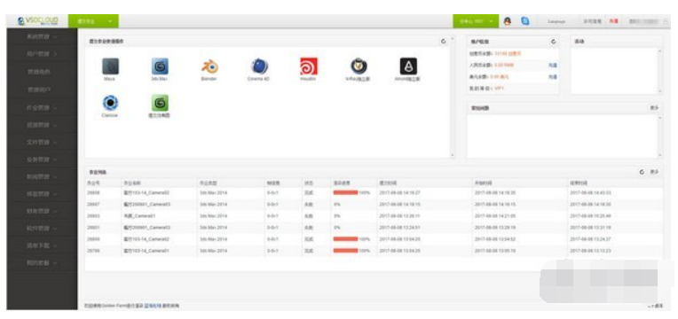Refresh the account info panel
The image size is (678, 319).
pos(553,42)
